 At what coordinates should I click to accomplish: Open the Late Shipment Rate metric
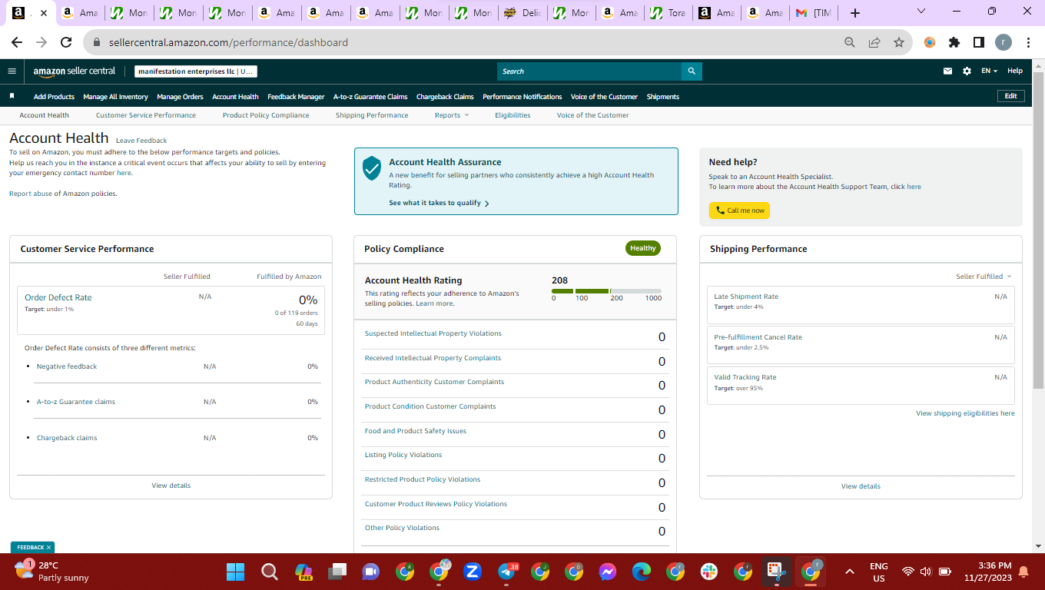[745, 297]
